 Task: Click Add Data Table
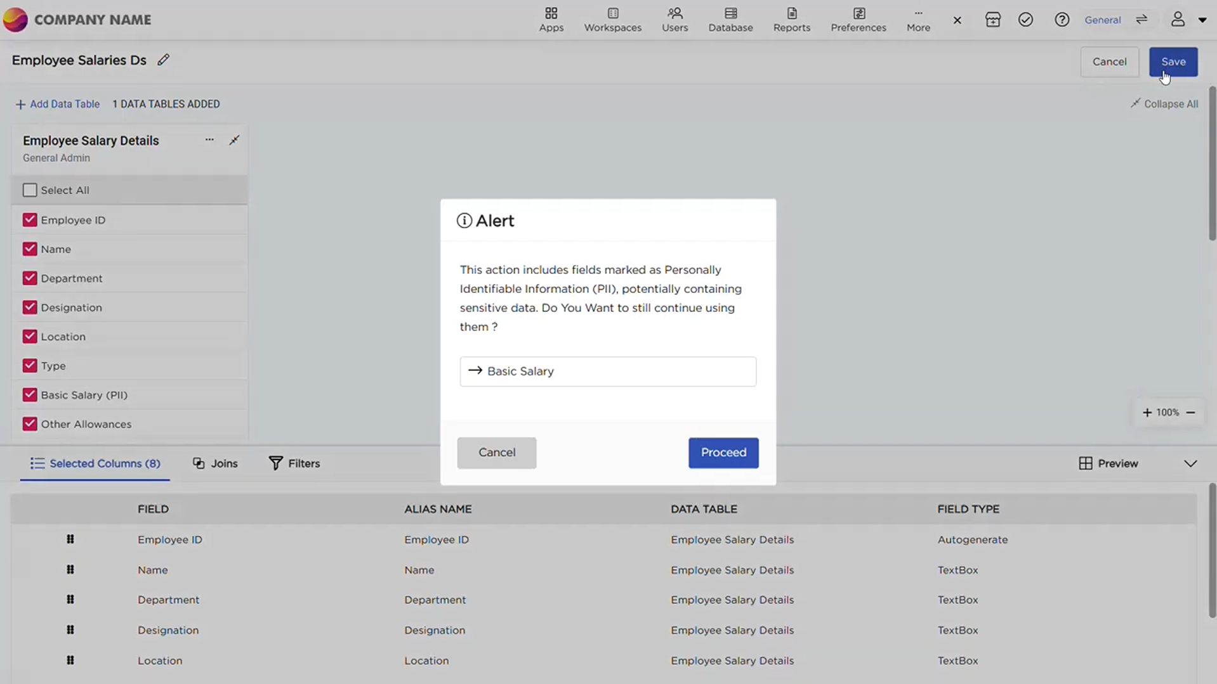58,104
